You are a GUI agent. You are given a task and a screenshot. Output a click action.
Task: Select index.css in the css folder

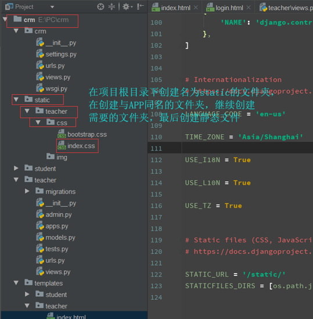coord(81,146)
